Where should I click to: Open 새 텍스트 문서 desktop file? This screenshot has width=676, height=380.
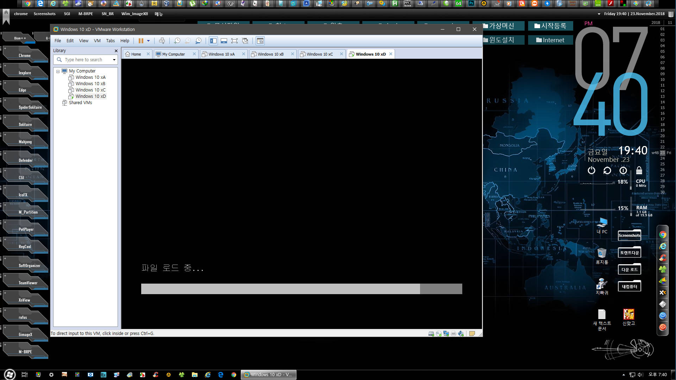pos(602,320)
